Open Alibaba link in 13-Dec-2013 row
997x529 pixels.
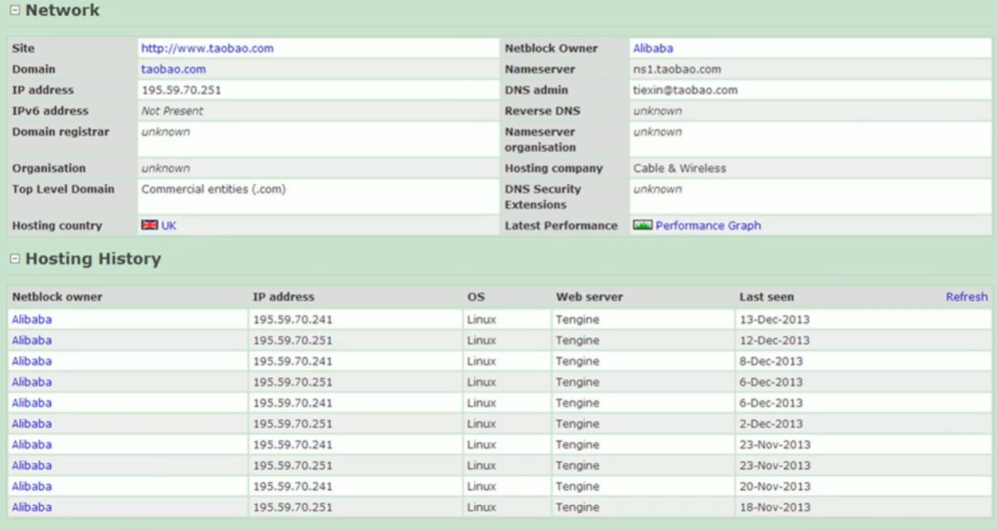pos(32,319)
